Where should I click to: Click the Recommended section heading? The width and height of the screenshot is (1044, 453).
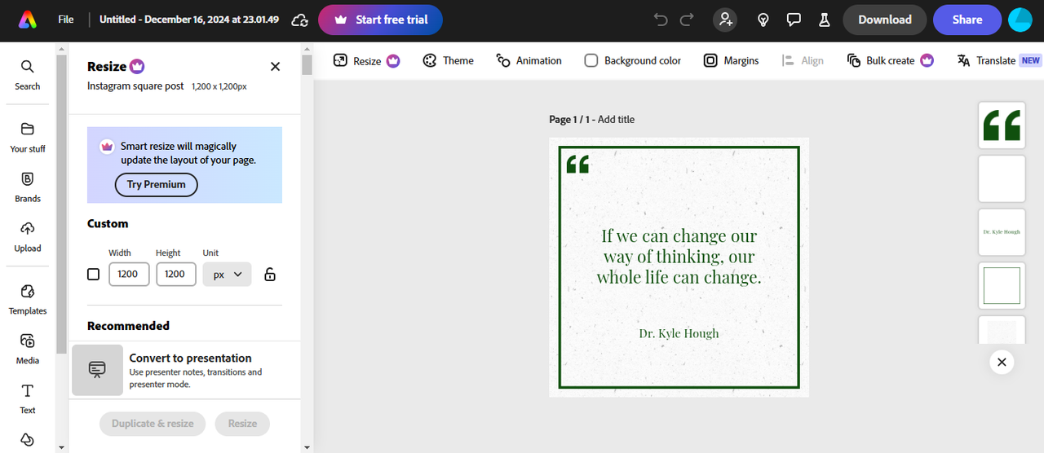tap(128, 326)
